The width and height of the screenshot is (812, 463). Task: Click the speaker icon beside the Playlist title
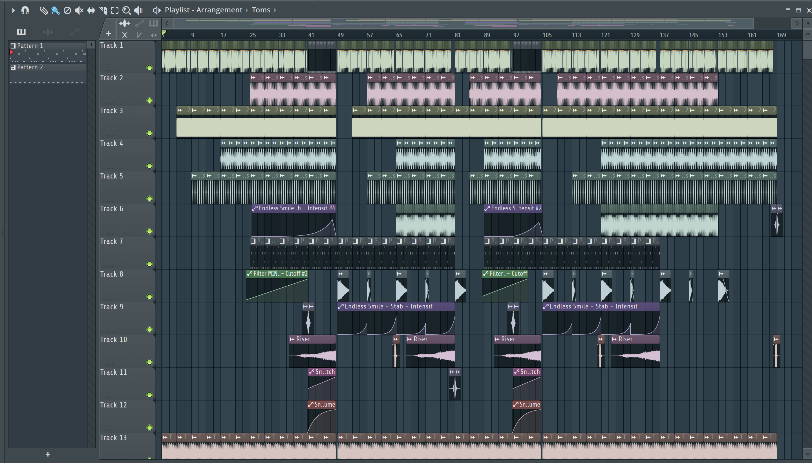tap(156, 10)
